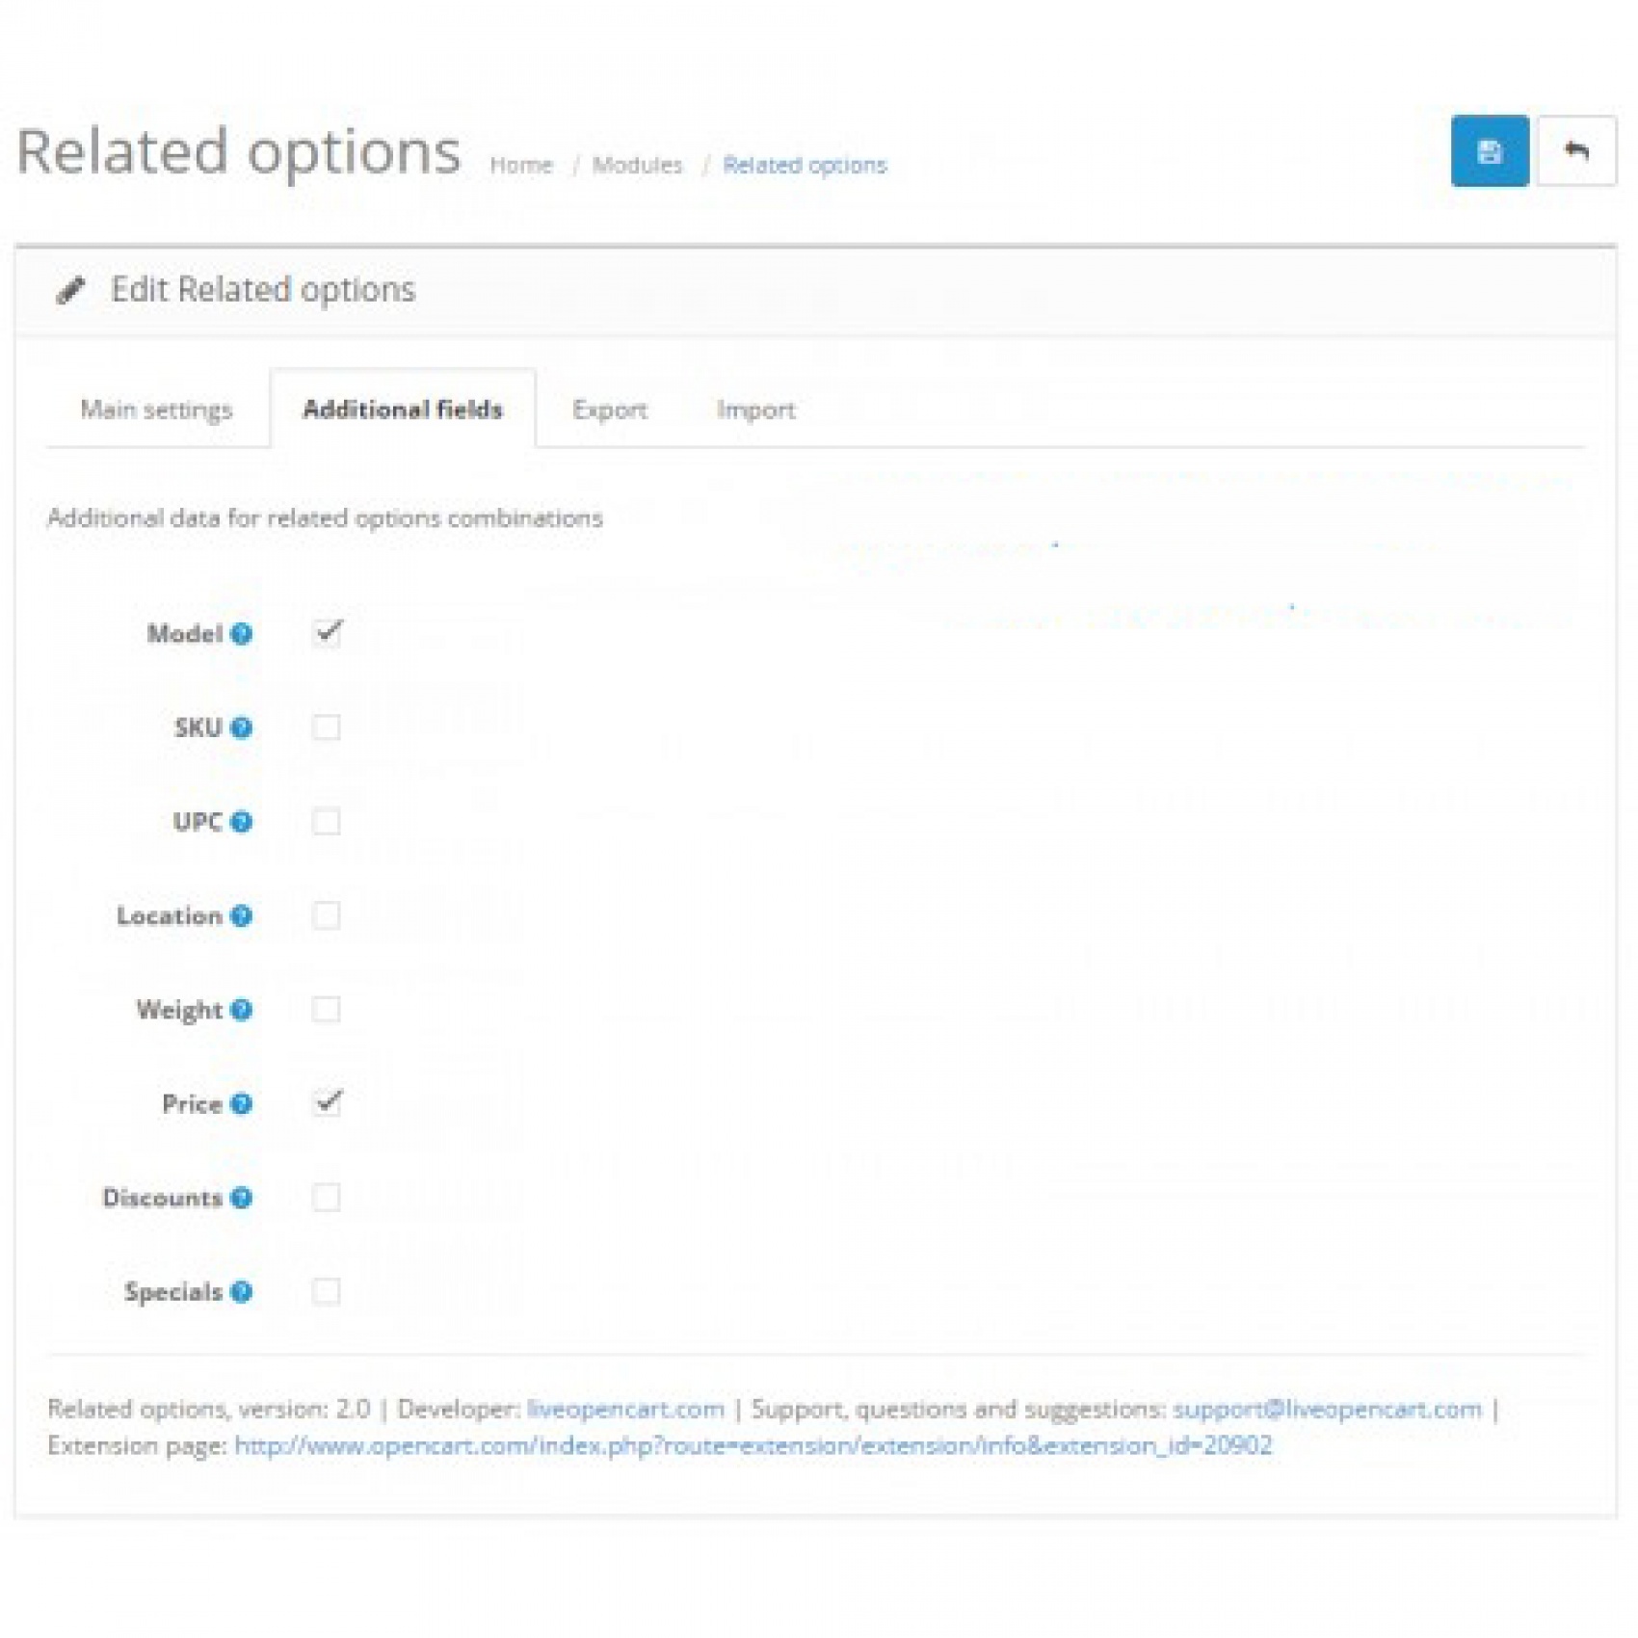Disable the Price checkbox
This screenshot has height=1638, width=1638.
(327, 1103)
